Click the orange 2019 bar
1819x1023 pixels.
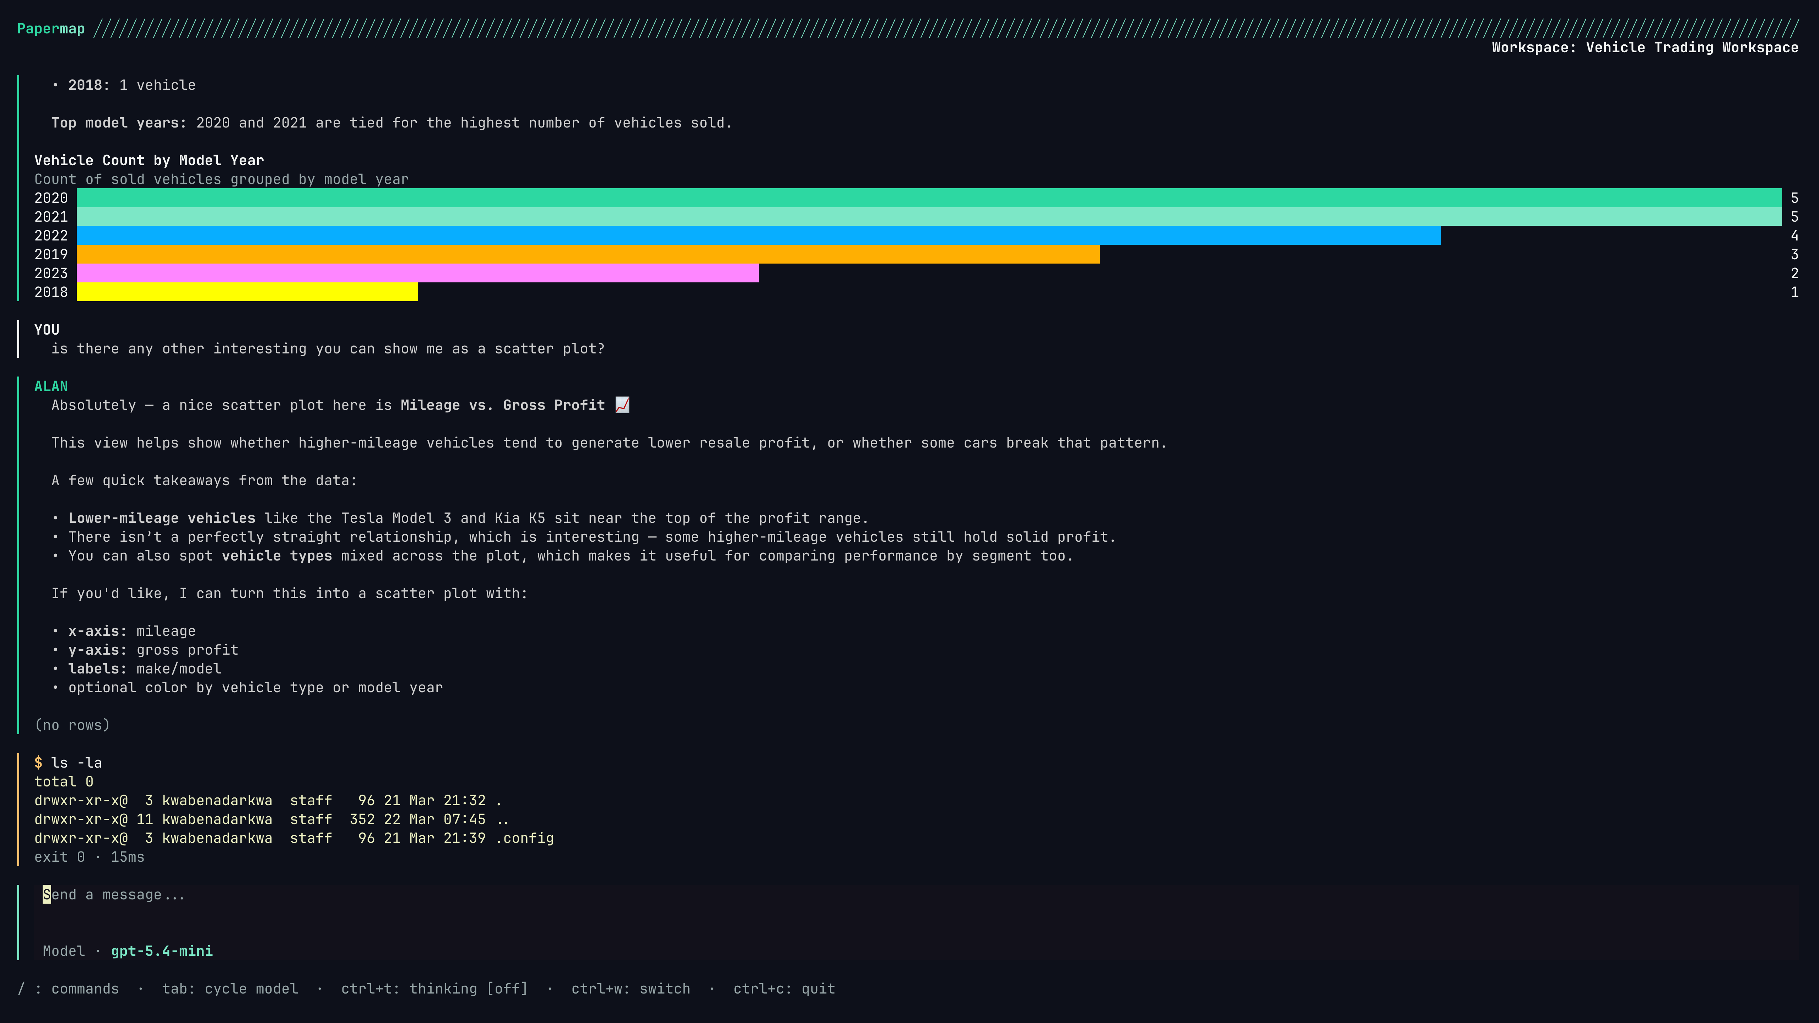coord(588,254)
